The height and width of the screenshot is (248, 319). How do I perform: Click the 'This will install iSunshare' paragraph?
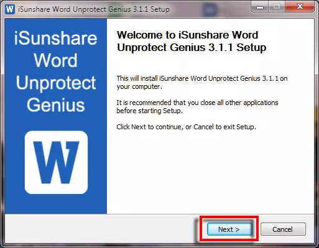coord(202,82)
